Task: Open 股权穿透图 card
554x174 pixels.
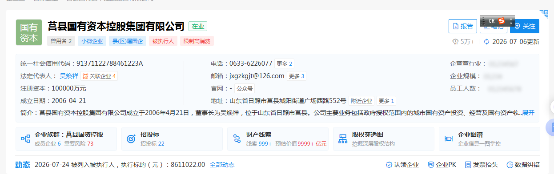Action: (384, 138)
